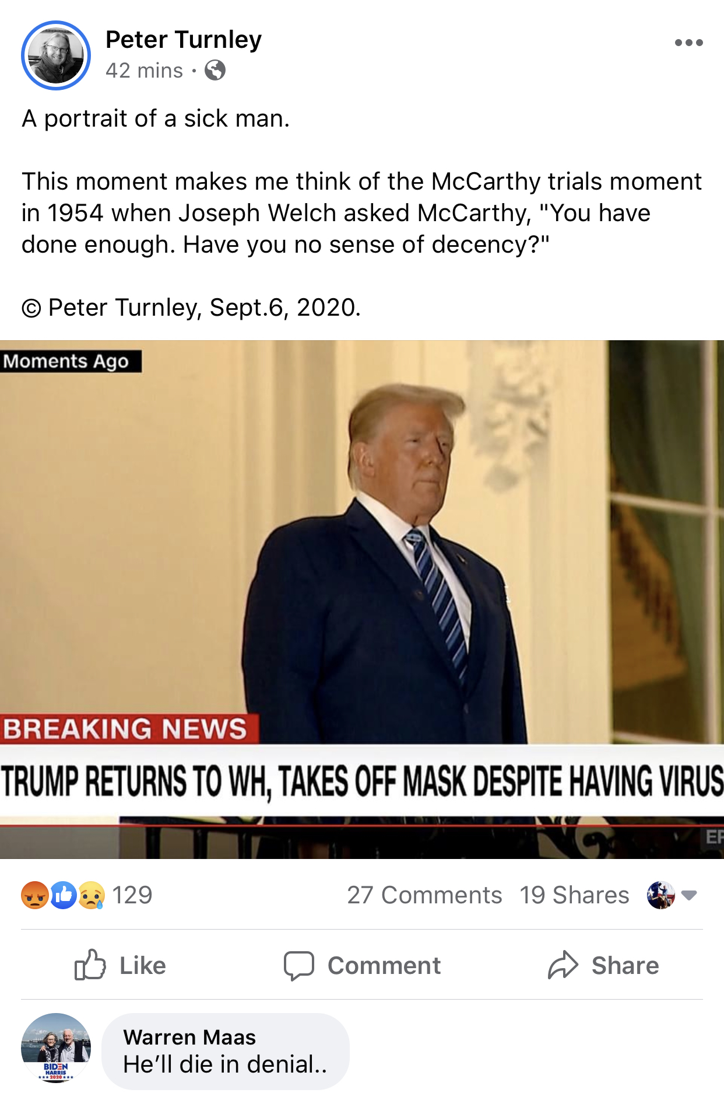Image resolution: width=724 pixels, height=1100 pixels.
Task: Tap the sad crying reaction emoji
Action: (92, 895)
